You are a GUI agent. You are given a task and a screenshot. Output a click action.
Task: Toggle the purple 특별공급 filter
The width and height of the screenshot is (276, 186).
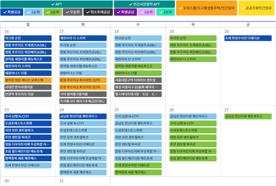(x=125, y=12)
